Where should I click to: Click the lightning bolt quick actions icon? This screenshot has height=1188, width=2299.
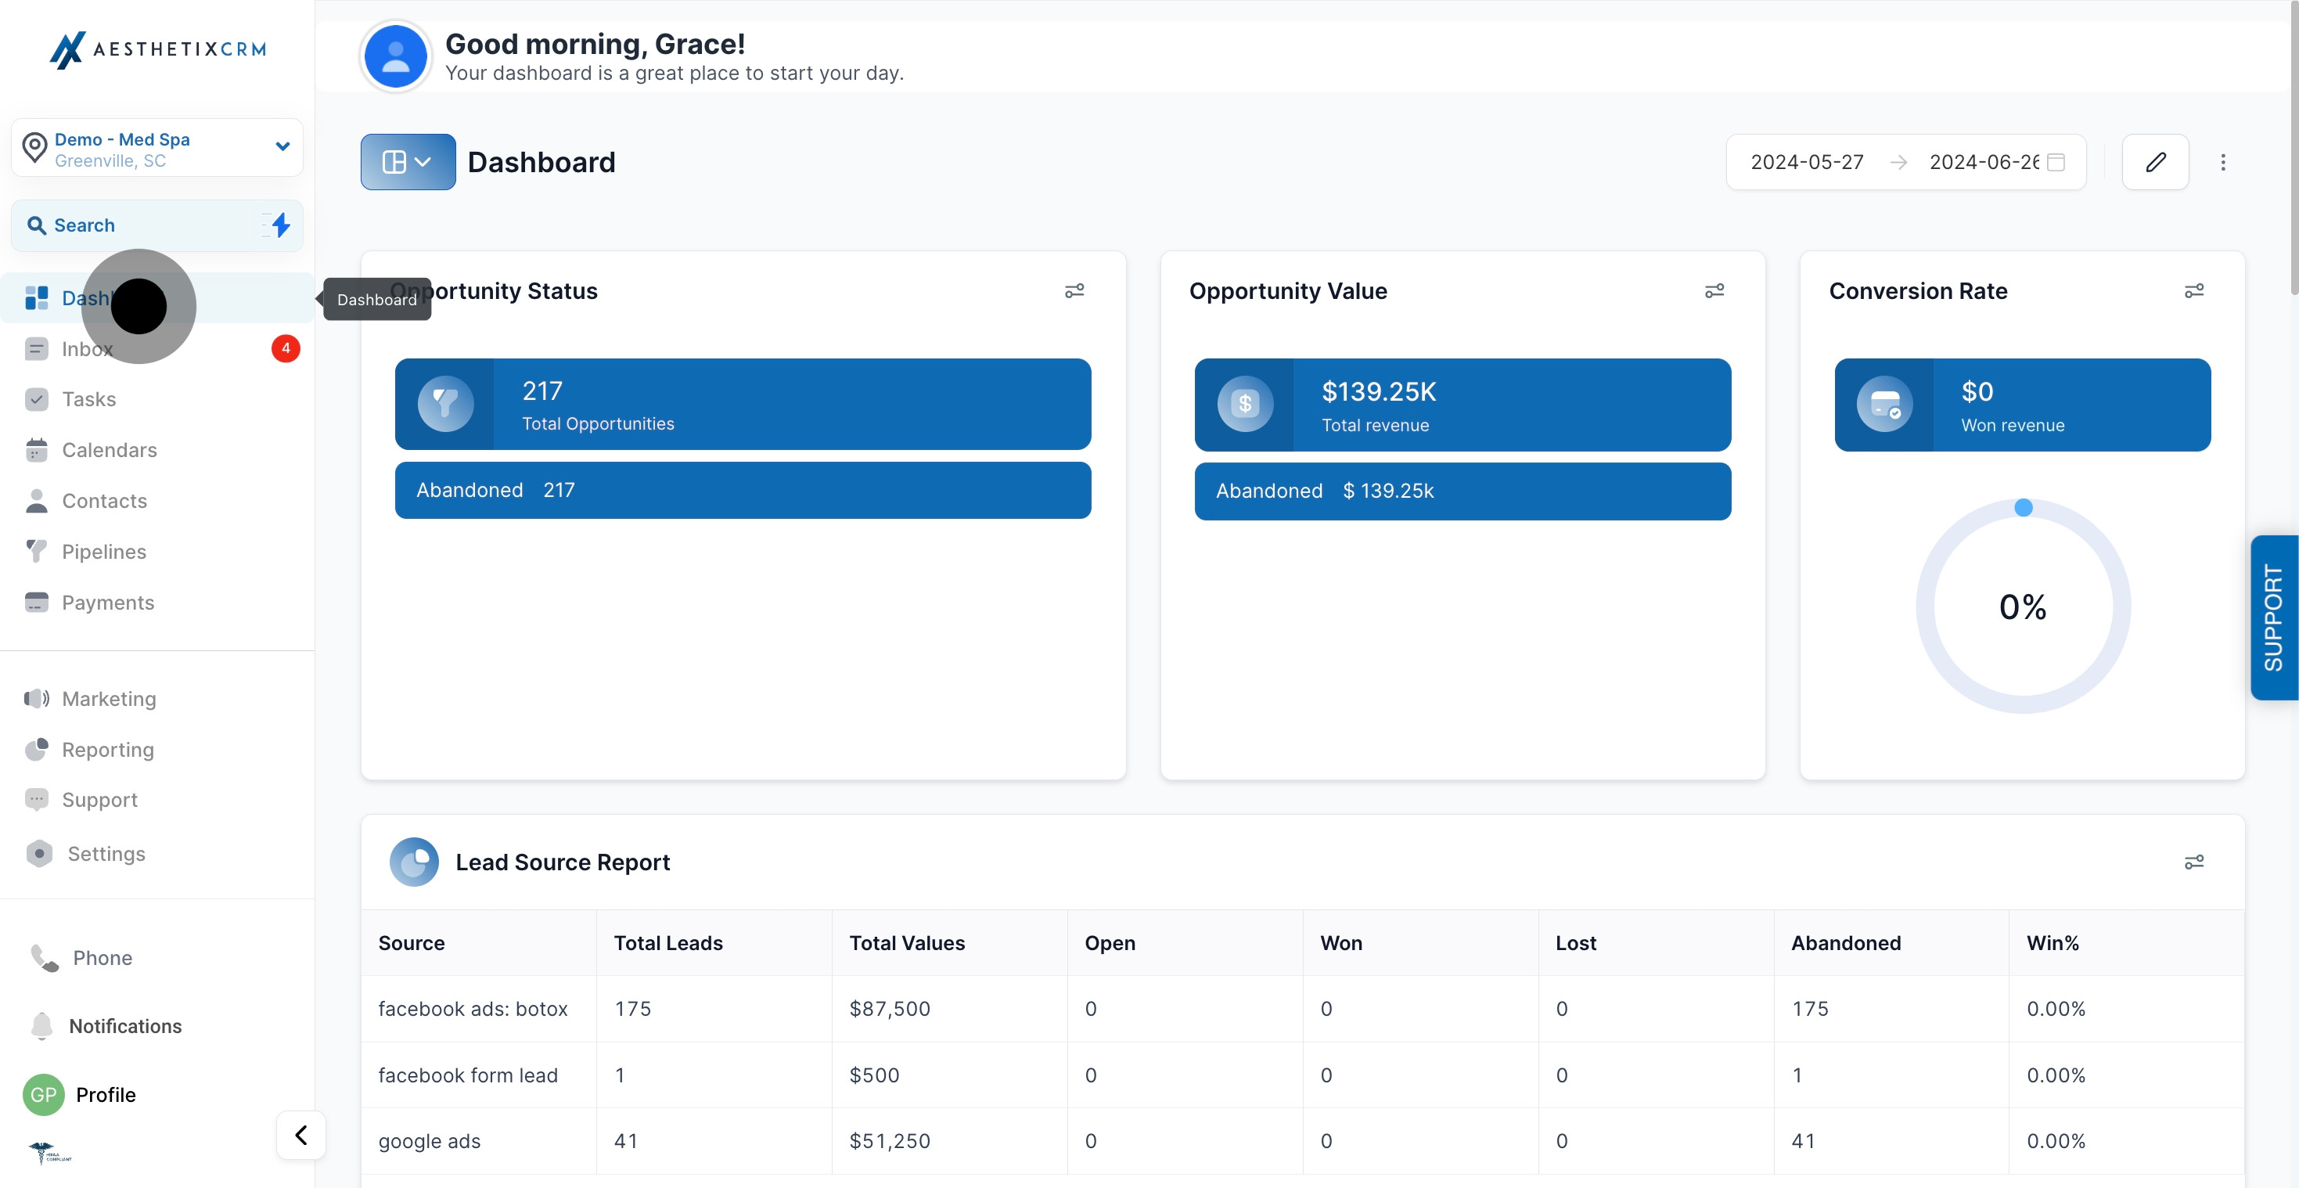click(x=280, y=225)
